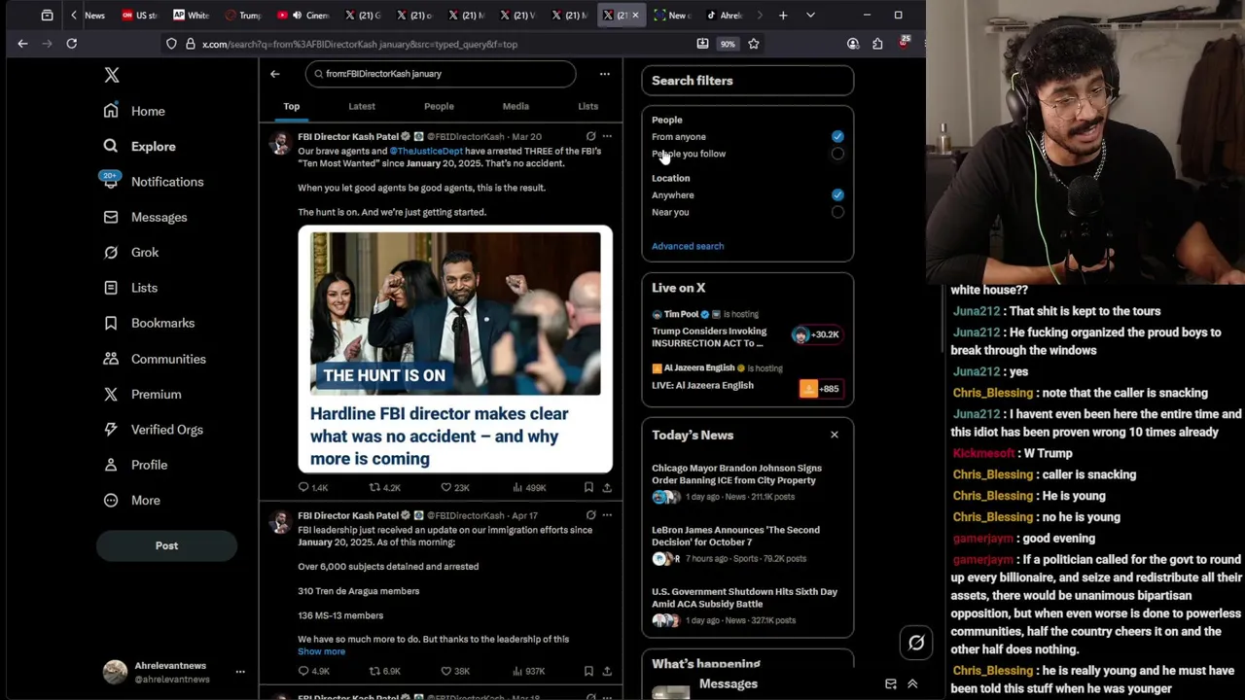1245x700 pixels.
Task: Open Explore in the sidebar
Action: [x=139, y=146]
